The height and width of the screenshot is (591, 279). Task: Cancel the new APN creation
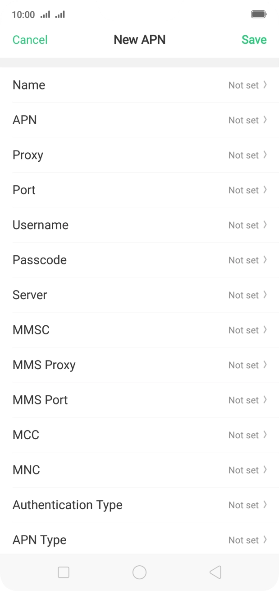coord(30,40)
